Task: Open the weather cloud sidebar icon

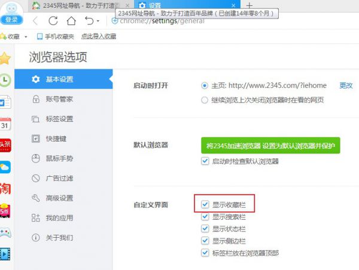Action: (x=5, y=167)
